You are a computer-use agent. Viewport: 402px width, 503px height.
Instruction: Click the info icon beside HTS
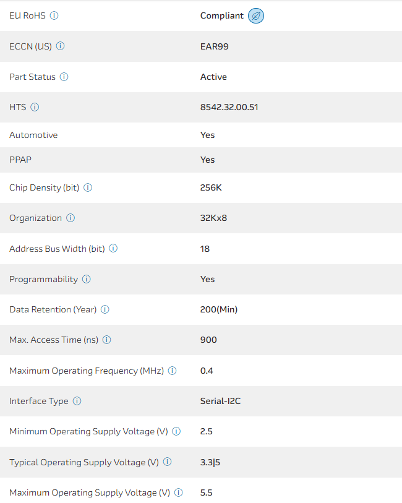[x=35, y=107]
